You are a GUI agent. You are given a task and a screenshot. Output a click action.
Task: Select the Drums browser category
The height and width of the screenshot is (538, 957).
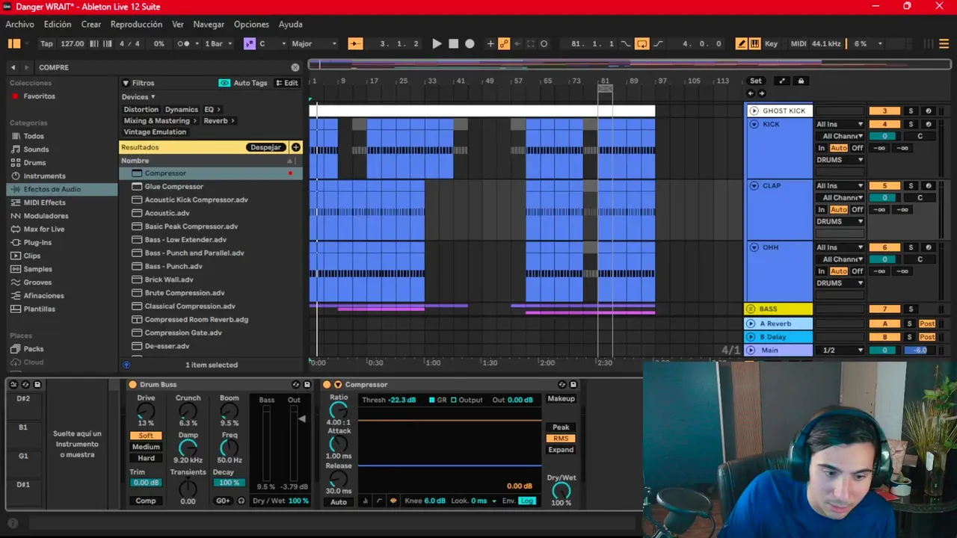(34, 163)
